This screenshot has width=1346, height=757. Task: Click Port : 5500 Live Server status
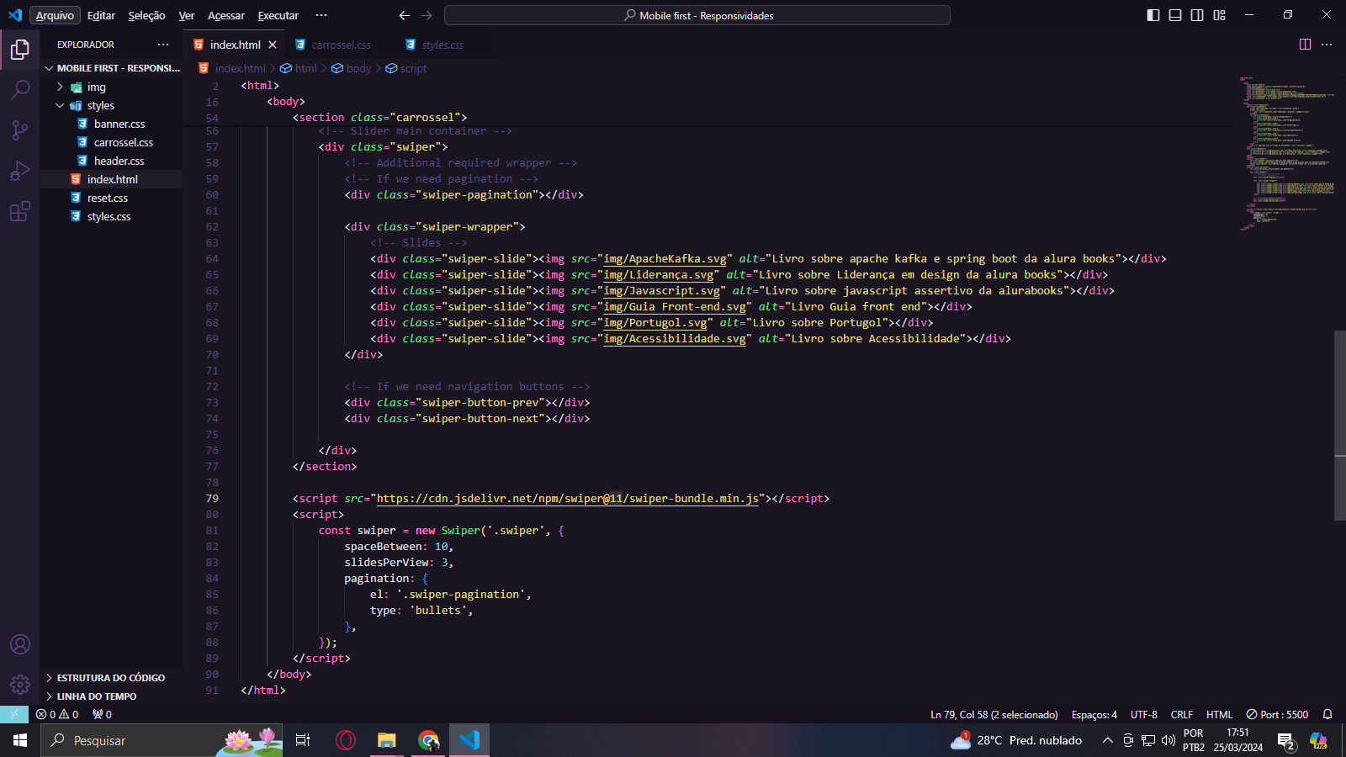pyautogui.click(x=1277, y=714)
